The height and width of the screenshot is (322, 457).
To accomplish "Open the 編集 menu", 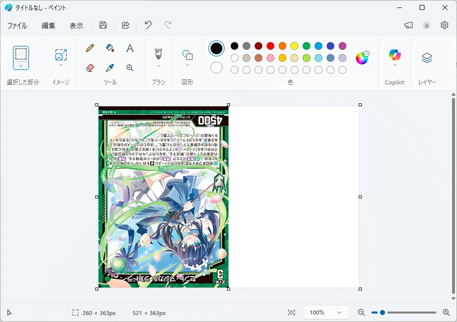I will [x=48, y=25].
